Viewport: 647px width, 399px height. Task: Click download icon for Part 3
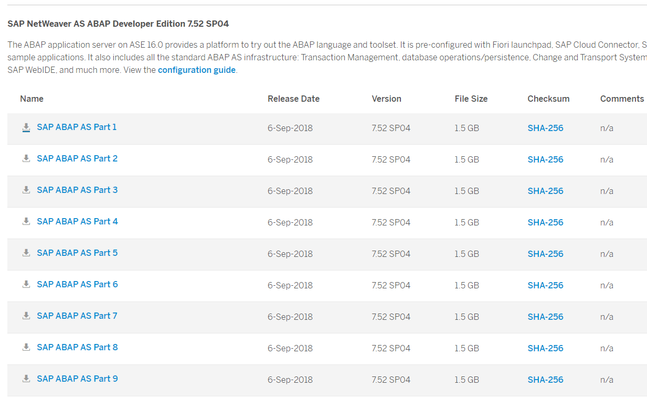[x=26, y=190]
